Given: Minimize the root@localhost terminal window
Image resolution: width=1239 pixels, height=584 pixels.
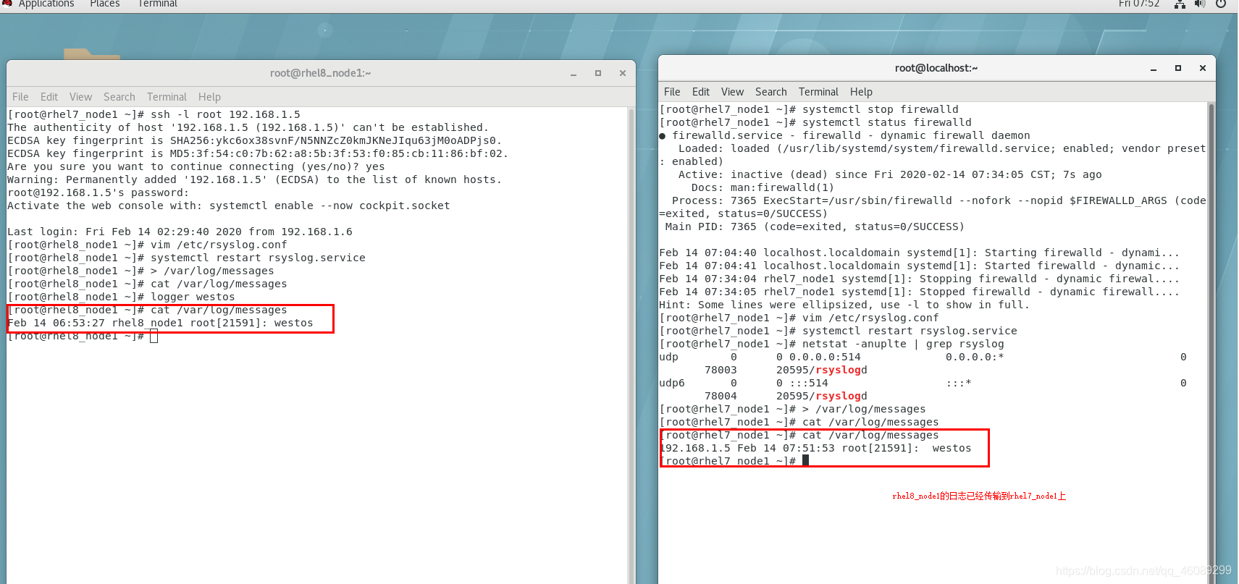Looking at the screenshot, I should [1154, 68].
